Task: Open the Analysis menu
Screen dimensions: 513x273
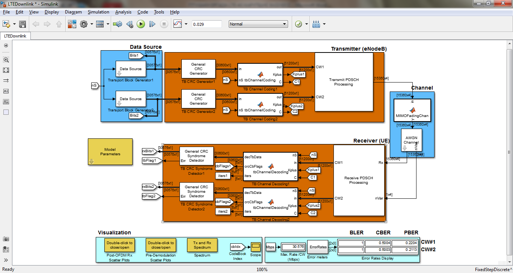Action: point(123,12)
